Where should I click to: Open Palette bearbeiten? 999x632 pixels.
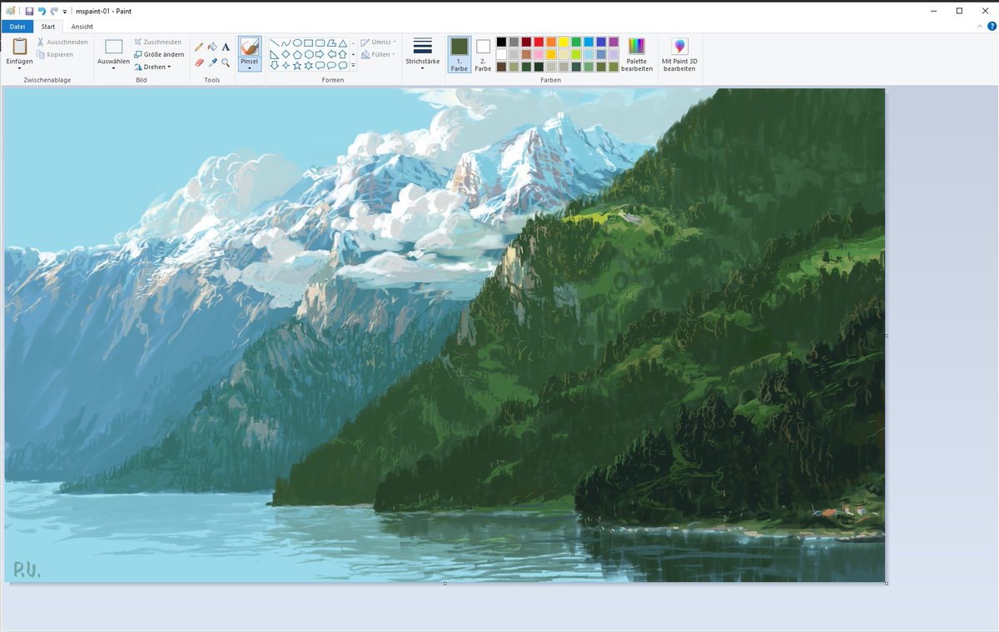point(637,55)
